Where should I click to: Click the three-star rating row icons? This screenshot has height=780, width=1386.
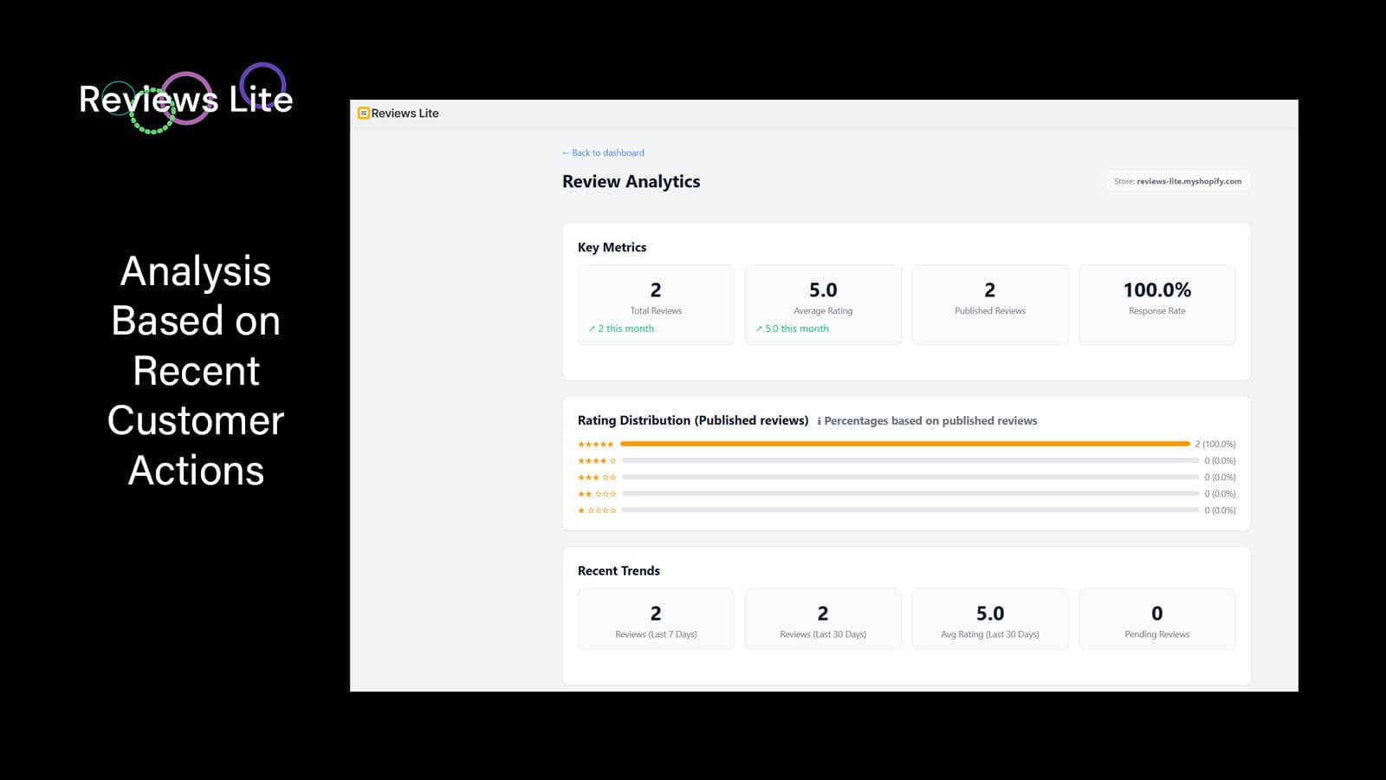(x=596, y=478)
